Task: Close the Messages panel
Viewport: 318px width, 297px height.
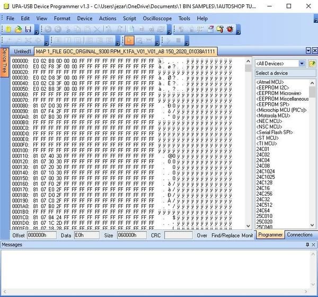Action: click(314, 244)
